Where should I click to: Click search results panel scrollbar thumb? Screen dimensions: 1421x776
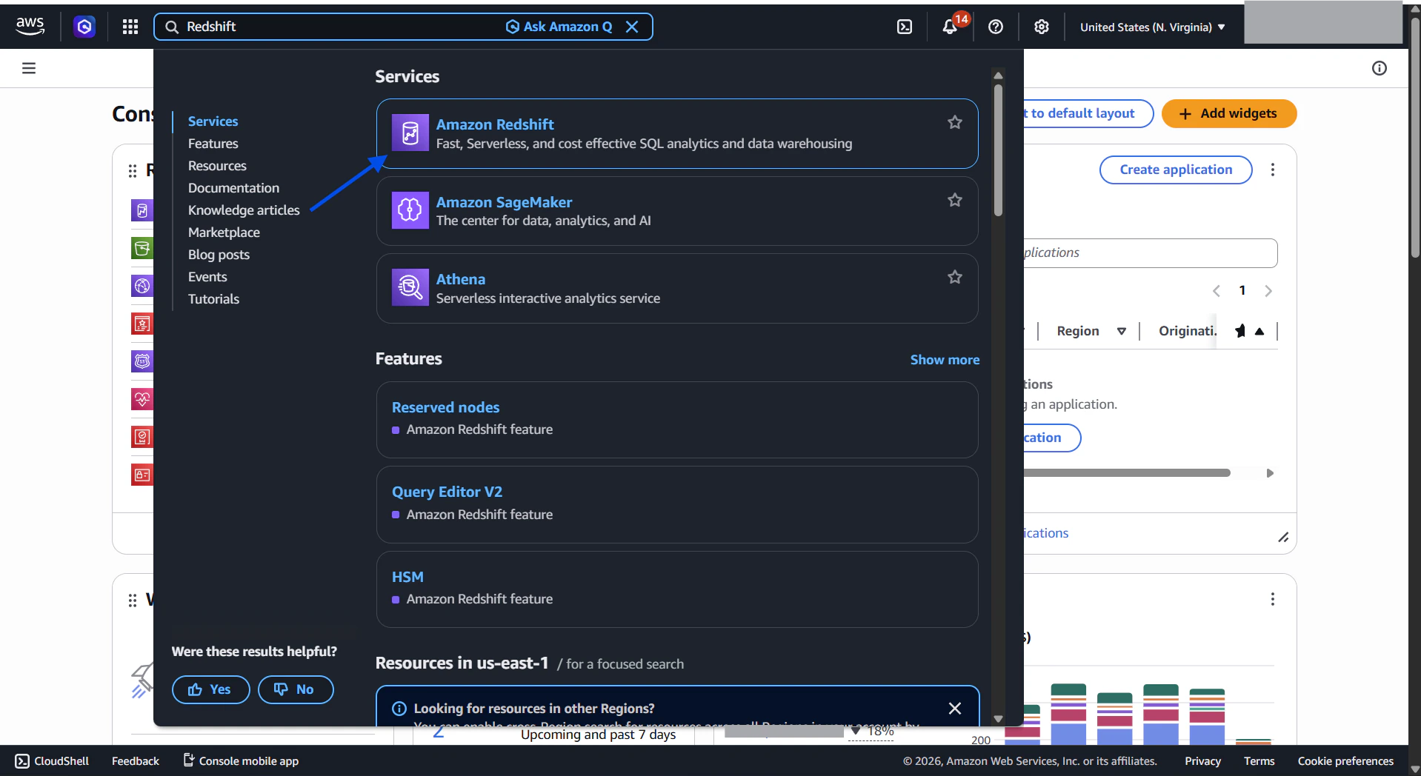click(999, 150)
